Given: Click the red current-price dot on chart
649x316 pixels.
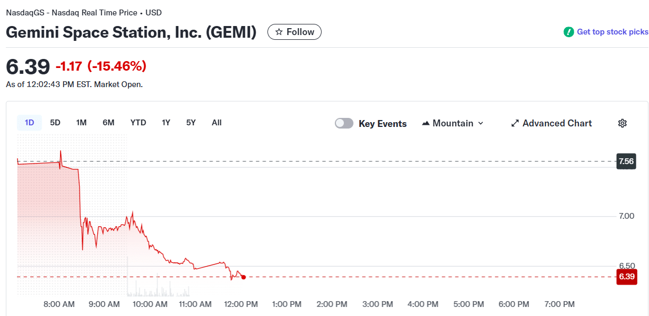Looking at the screenshot, I should (x=243, y=277).
